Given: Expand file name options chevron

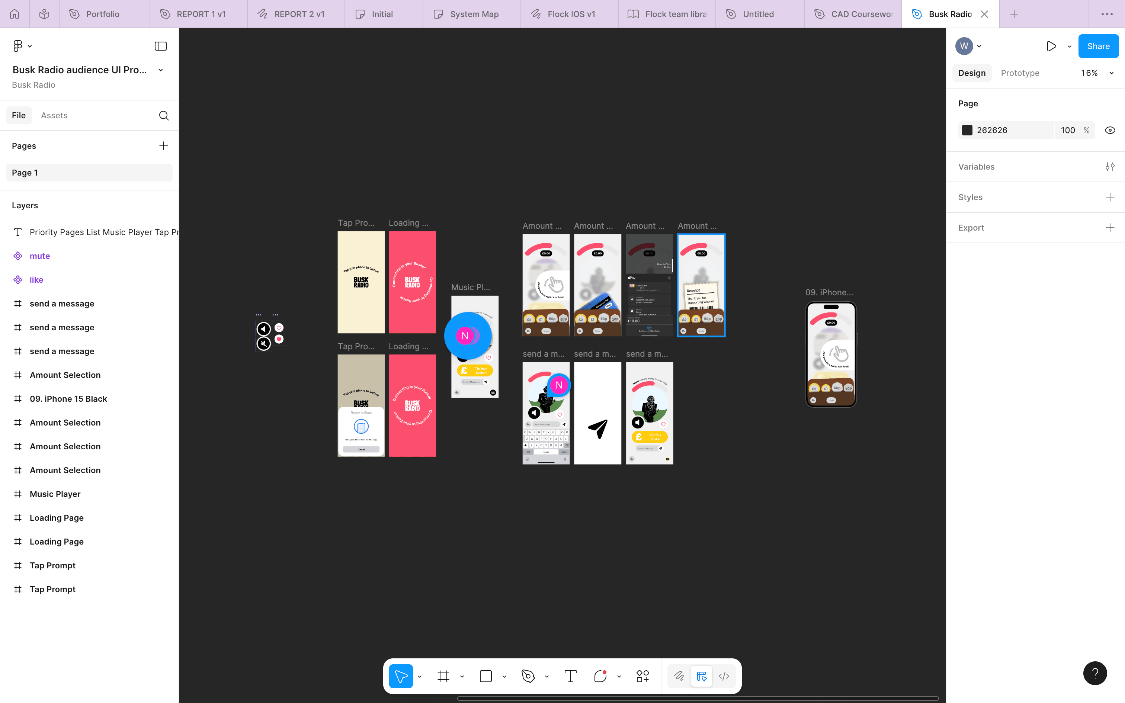Looking at the screenshot, I should [161, 70].
